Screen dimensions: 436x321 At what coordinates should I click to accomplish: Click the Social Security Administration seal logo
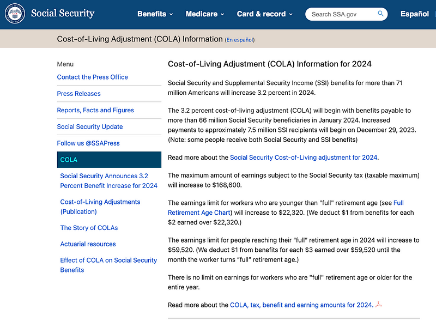[x=15, y=13]
